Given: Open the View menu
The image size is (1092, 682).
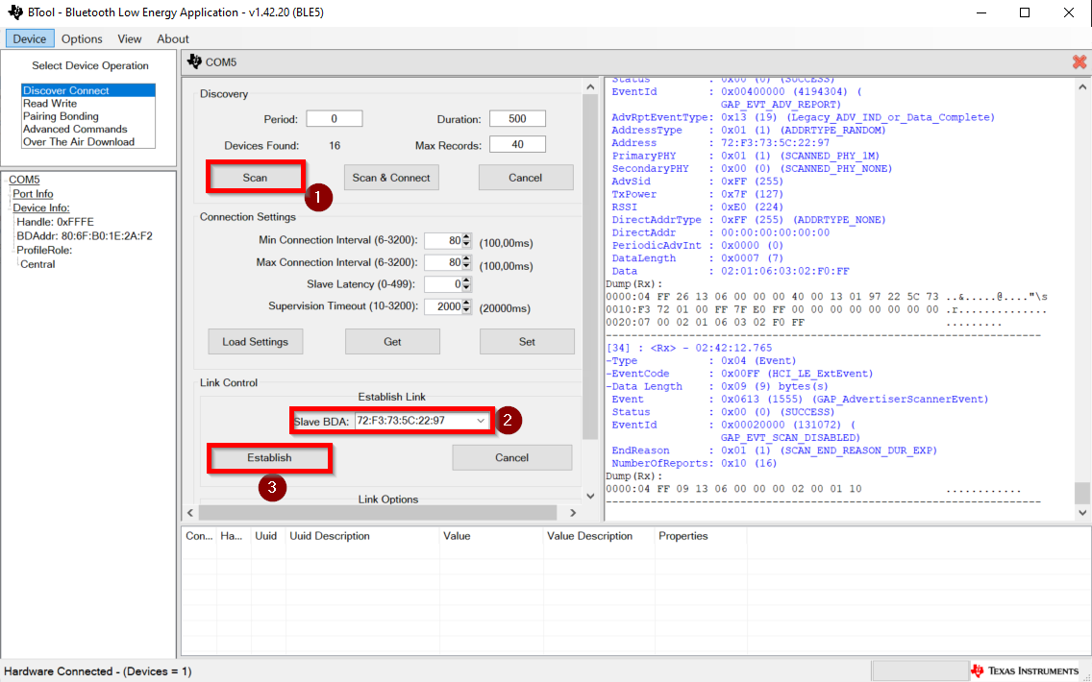Looking at the screenshot, I should point(130,38).
